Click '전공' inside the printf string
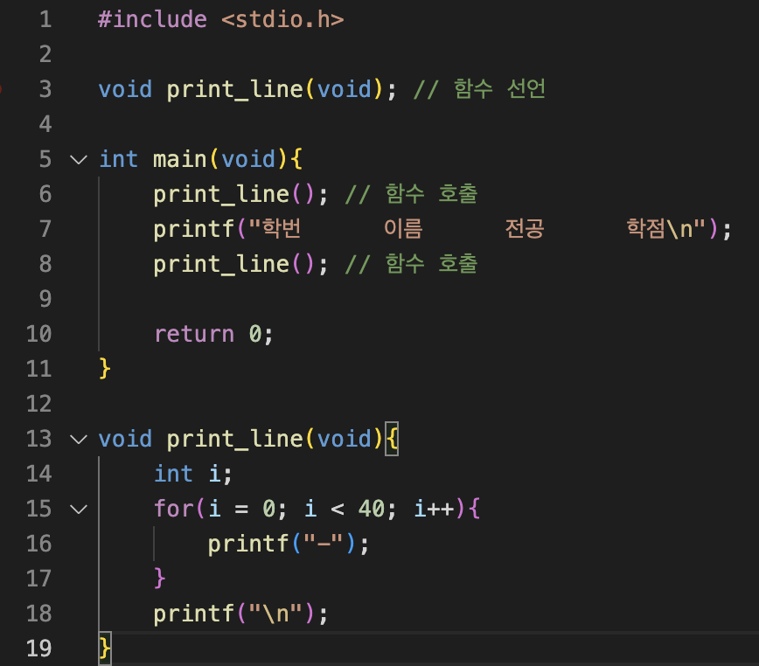Viewport: 759px width, 666px height. 525,228
